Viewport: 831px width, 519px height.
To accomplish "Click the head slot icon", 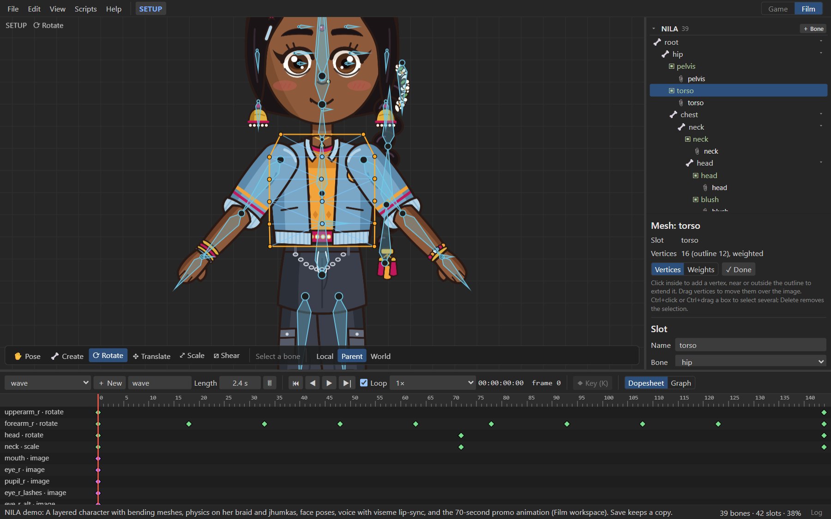I will [696, 175].
